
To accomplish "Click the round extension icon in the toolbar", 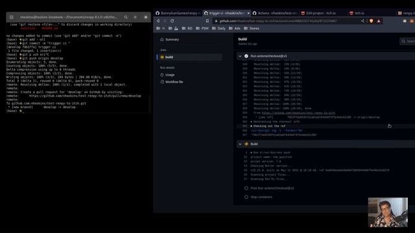I will [405, 21].
